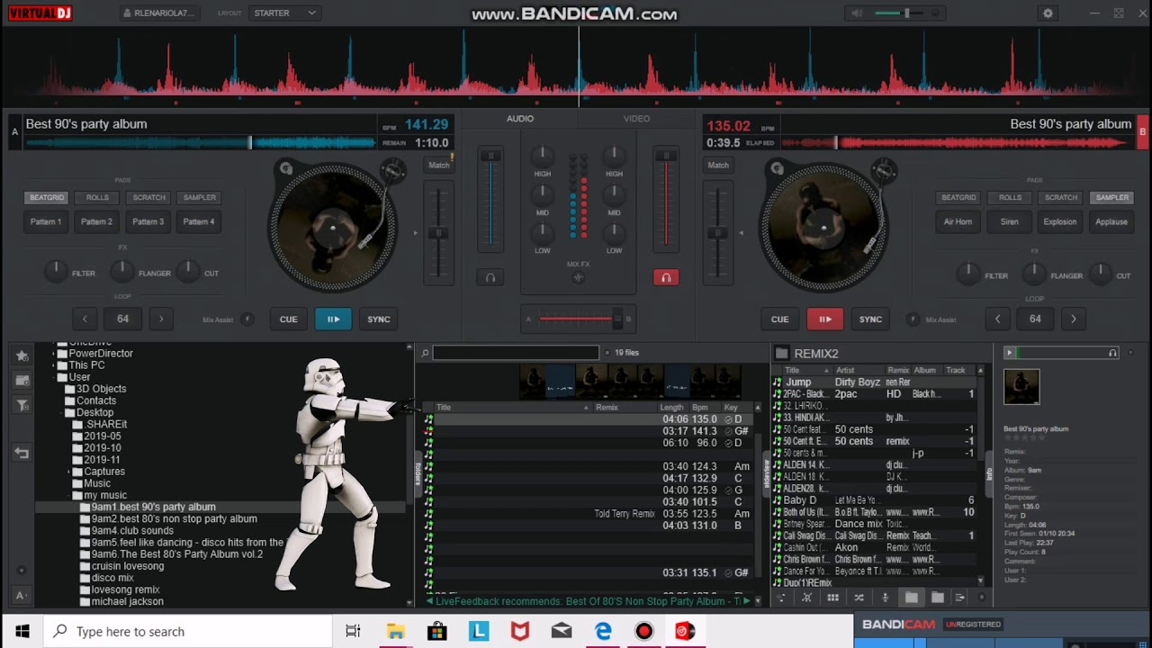The image size is (1152, 648).
Task: Click the album cover thumbnail in info panel
Action: [x=1021, y=387]
